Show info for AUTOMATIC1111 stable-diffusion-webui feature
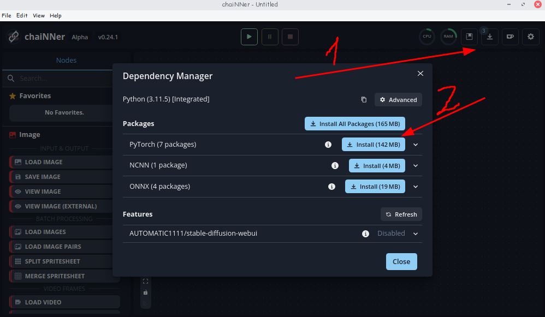 pos(365,234)
